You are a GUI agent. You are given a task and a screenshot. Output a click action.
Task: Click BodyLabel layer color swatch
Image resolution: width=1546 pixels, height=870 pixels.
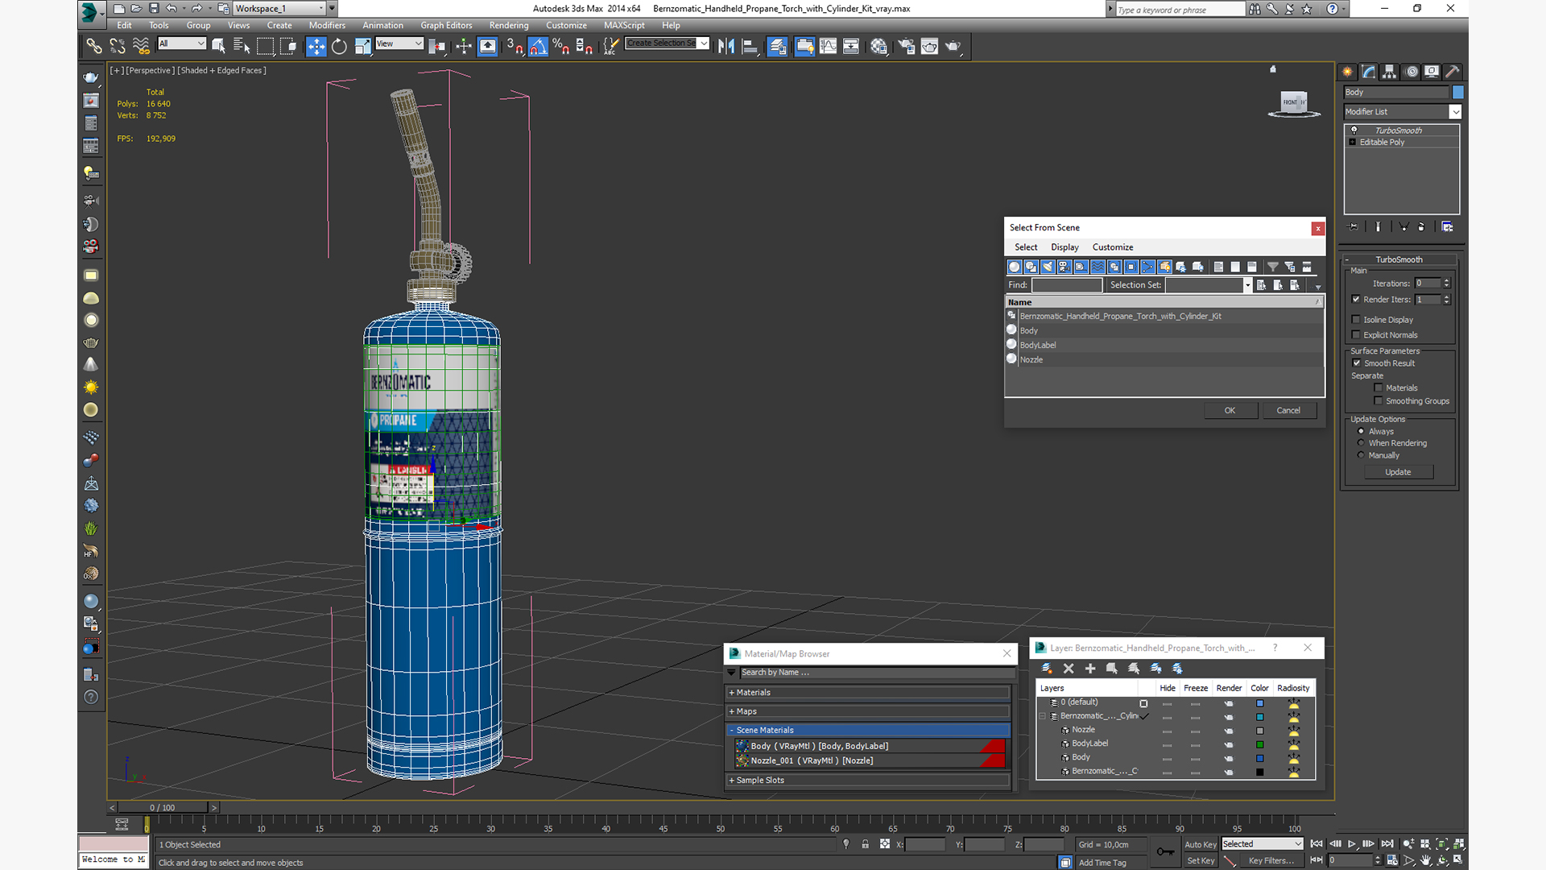tap(1260, 744)
